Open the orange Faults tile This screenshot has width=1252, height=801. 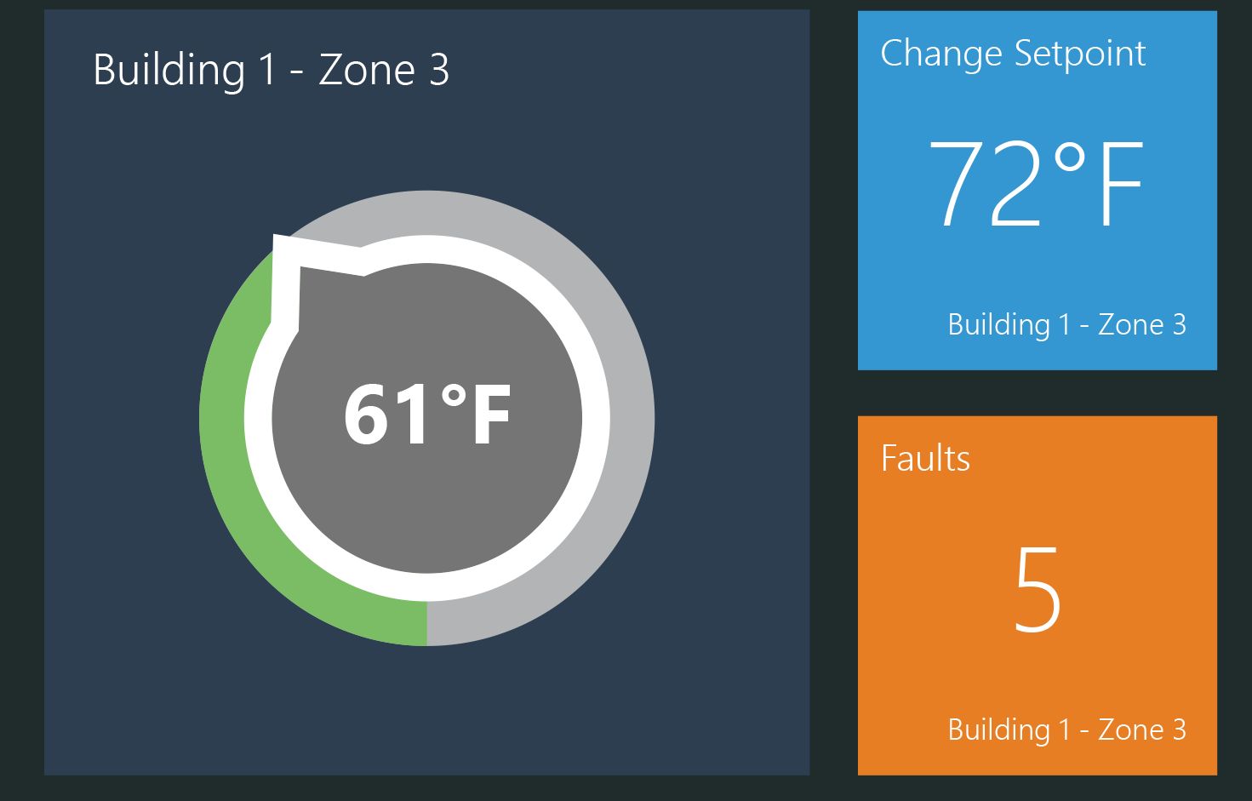[x=1037, y=596]
